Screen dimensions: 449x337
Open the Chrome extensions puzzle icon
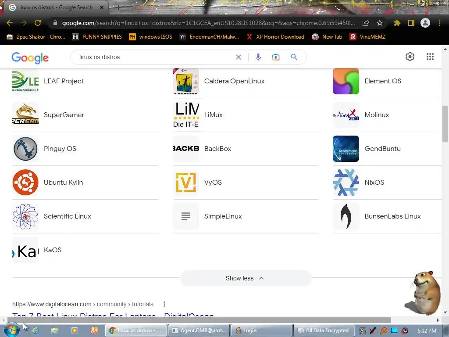click(x=397, y=23)
